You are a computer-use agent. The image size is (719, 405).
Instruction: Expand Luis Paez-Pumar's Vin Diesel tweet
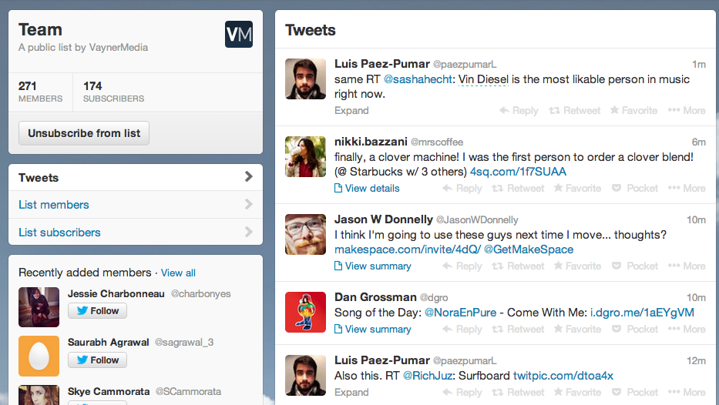pyautogui.click(x=351, y=110)
